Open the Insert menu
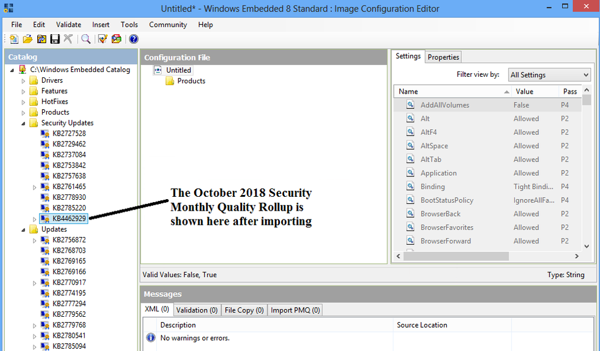600x351 pixels. 101,25
